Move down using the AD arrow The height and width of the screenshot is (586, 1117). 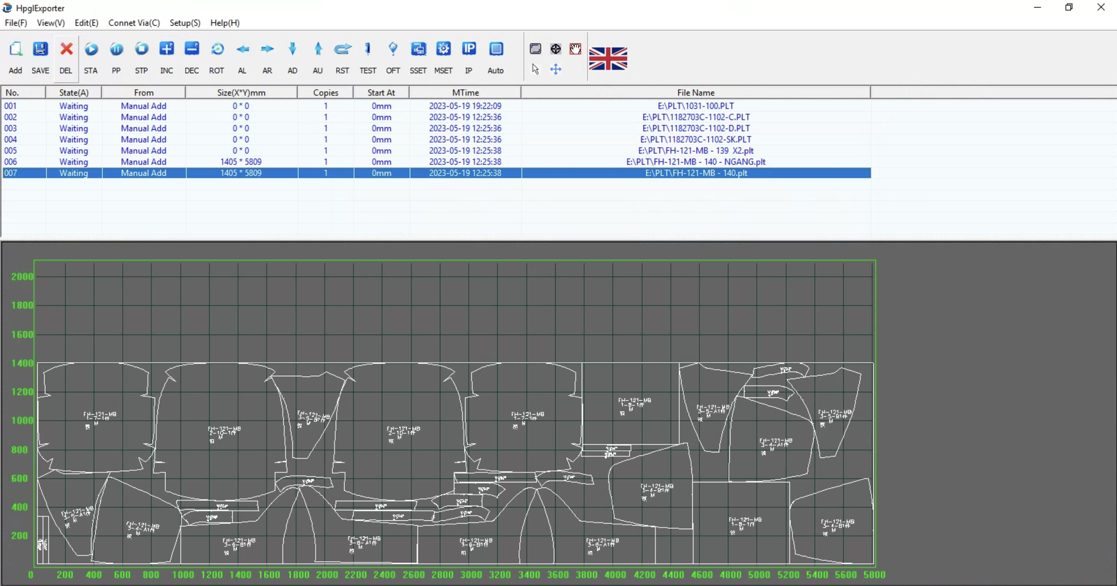[293, 49]
